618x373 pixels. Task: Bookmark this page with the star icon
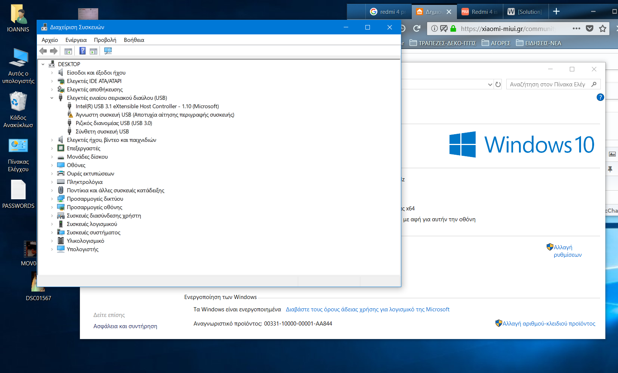click(x=602, y=28)
